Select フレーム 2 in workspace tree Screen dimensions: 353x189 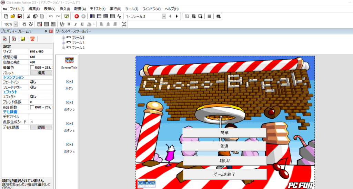(78, 48)
